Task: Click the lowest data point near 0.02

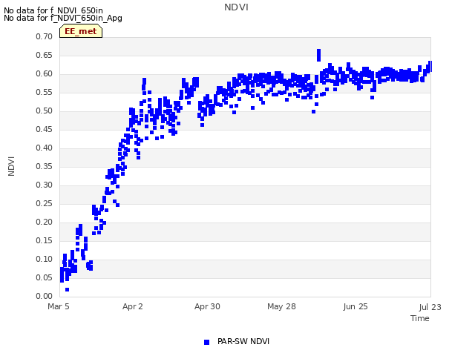Action: click(68, 290)
